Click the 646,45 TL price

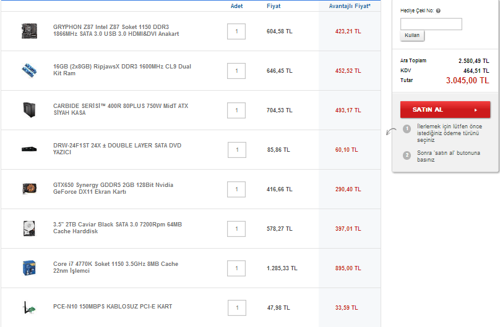point(280,71)
